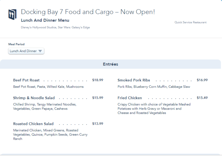222x156 pixels.
Task: Select the Fried Chicken entrée title
Action: pyautogui.click(x=130, y=98)
